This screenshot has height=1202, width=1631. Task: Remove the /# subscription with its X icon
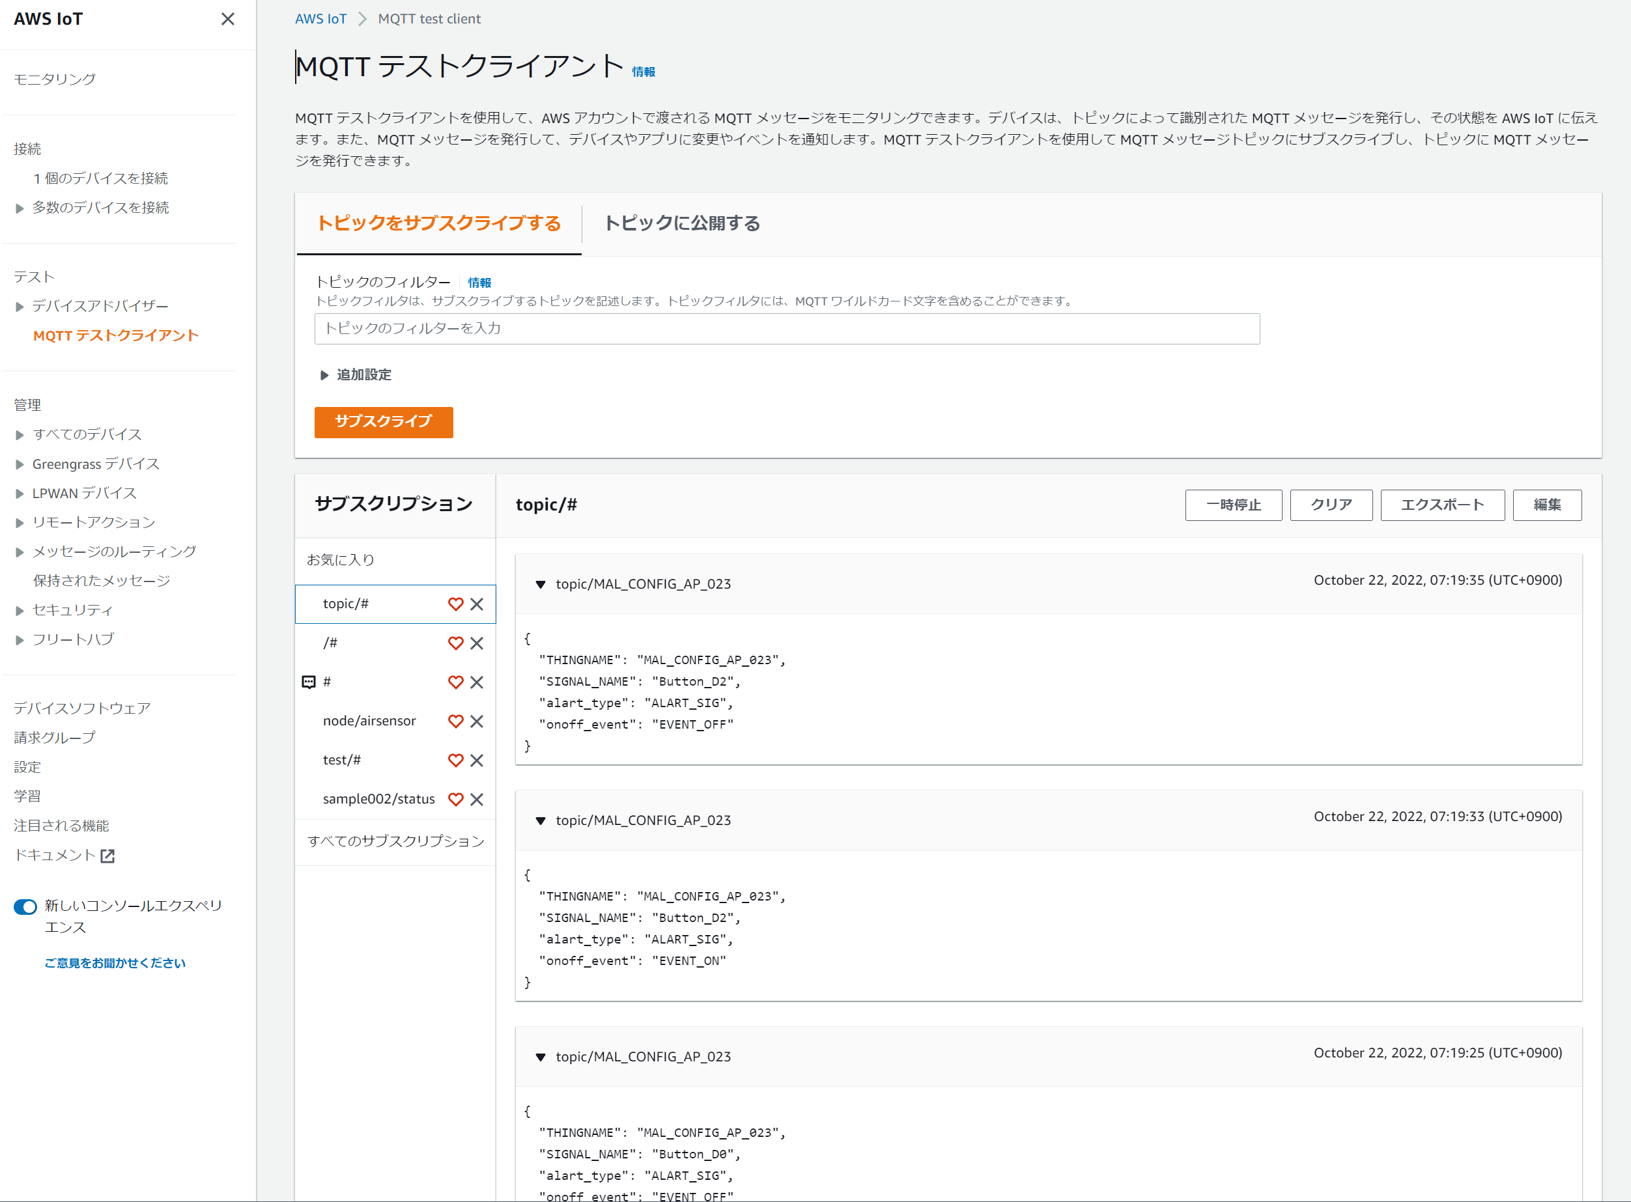click(x=477, y=643)
